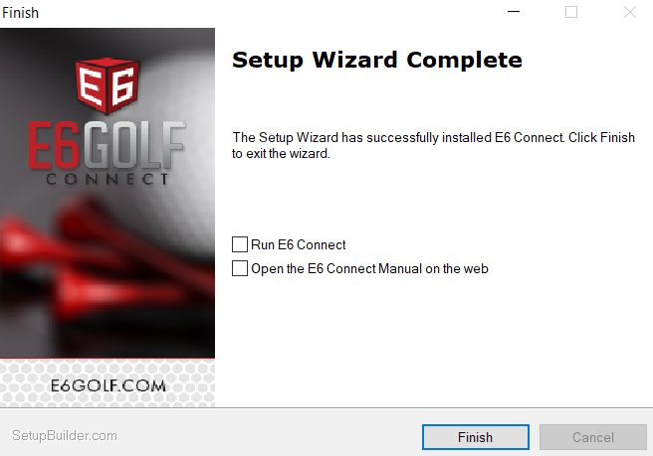Tick the Open E6 Connect Manual checkbox
The image size is (653, 456).
tap(240, 268)
